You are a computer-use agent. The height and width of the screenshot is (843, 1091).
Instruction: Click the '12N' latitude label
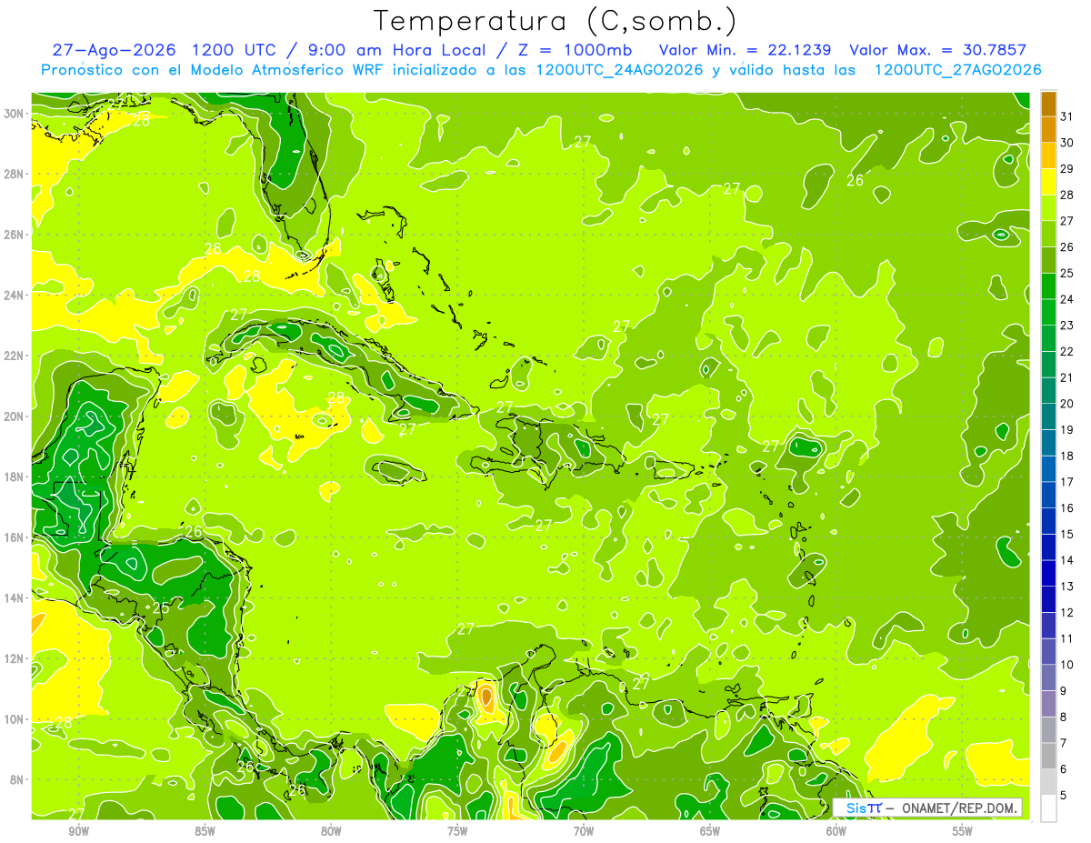[x=15, y=658]
